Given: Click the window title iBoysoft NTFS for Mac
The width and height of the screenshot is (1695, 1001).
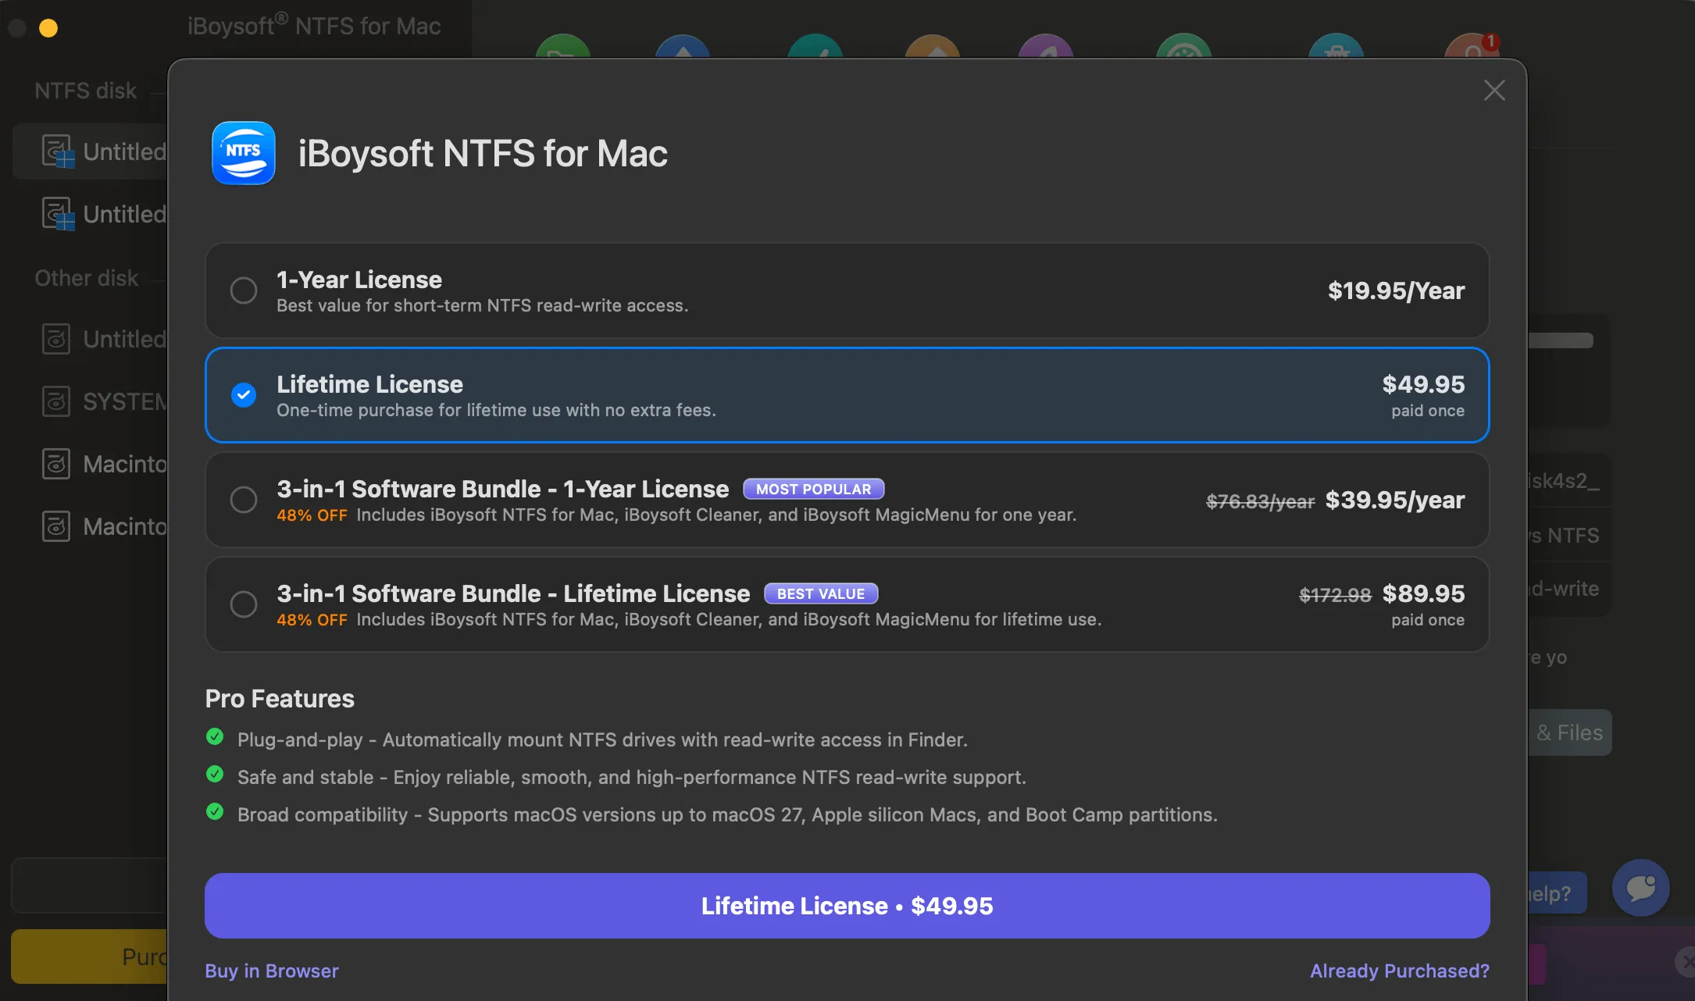Looking at the screenshot, I should tap(314, 27).
